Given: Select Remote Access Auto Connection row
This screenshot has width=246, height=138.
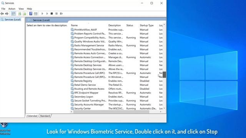Looking at the screenshot, I should click(116, 53).
